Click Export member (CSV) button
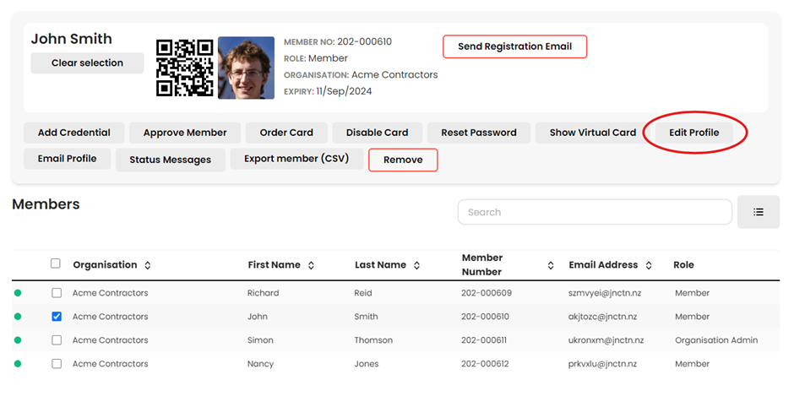The image size is (794, 418). 296,159
